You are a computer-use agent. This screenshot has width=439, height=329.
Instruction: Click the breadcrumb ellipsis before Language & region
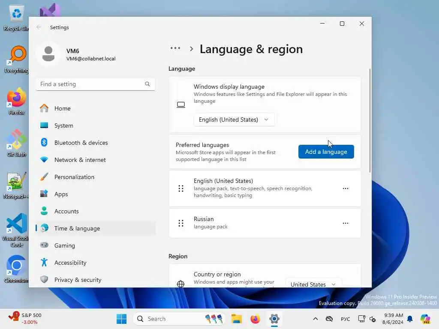click(x=175, y=48)
